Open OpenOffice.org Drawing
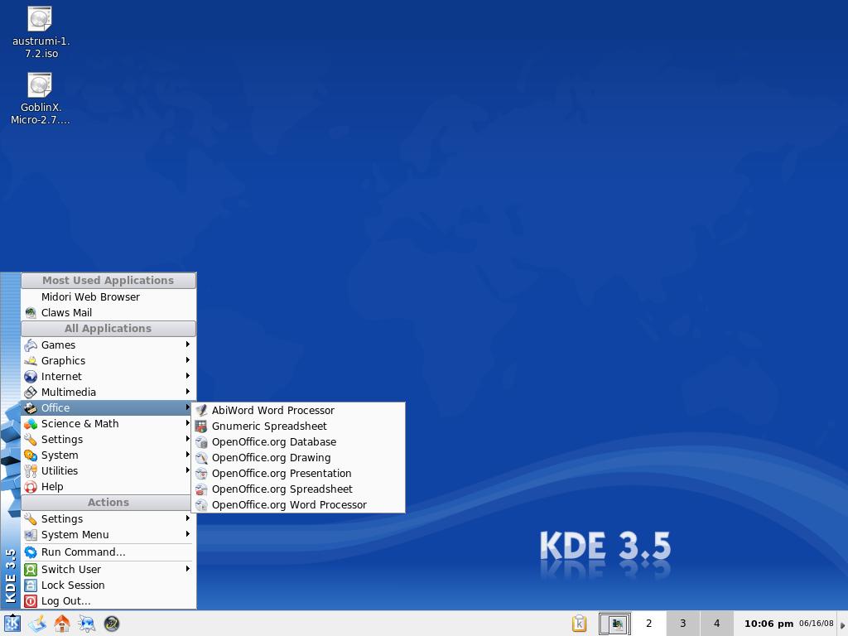The image size is (848, 636). [x=271, y=457]
